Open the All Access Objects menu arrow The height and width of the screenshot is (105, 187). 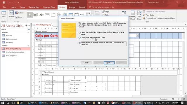click(x=26, y=26)
